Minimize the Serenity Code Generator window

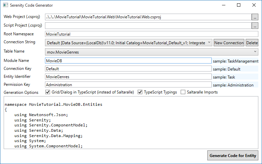coord(223,5)
